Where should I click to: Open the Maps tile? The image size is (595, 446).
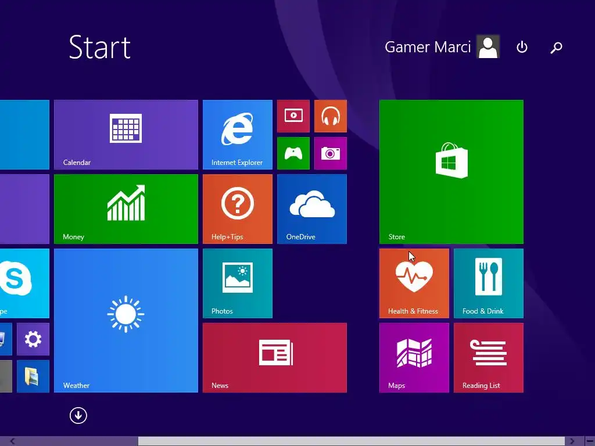pyautogui.click(x=414, y=358)
